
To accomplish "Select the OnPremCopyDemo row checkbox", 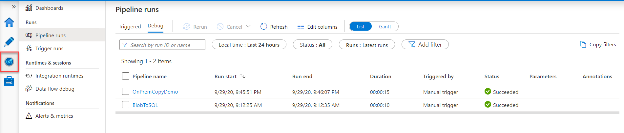I will [126, 92].
